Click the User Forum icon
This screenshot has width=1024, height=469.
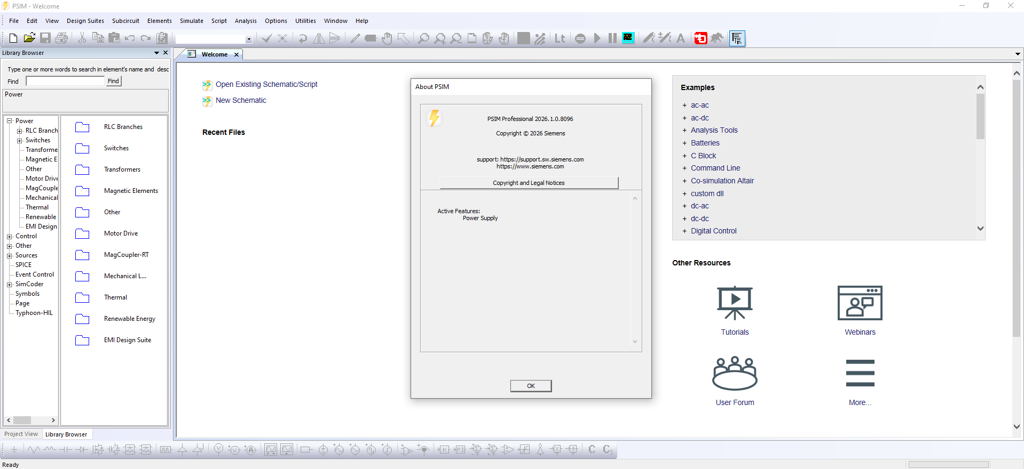735,373
